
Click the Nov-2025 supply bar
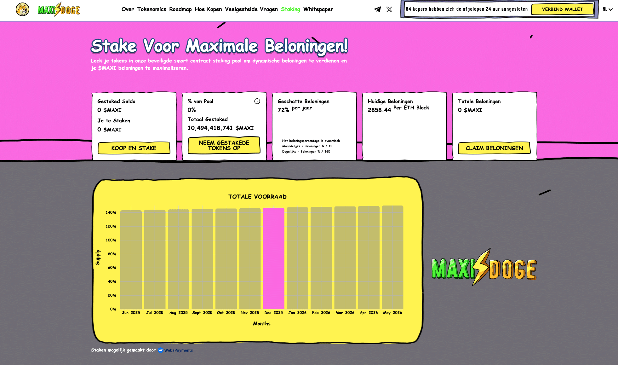tap(250, 259)
